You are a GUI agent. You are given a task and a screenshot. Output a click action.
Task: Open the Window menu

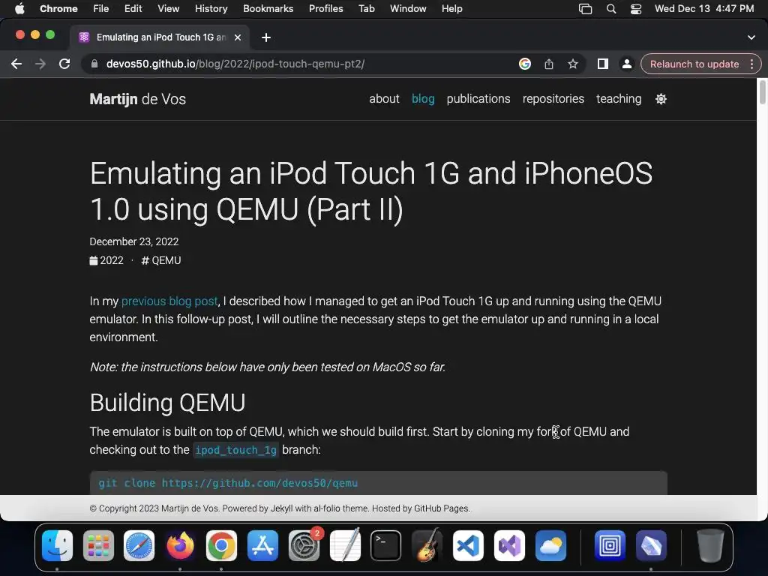coord(408,9)
